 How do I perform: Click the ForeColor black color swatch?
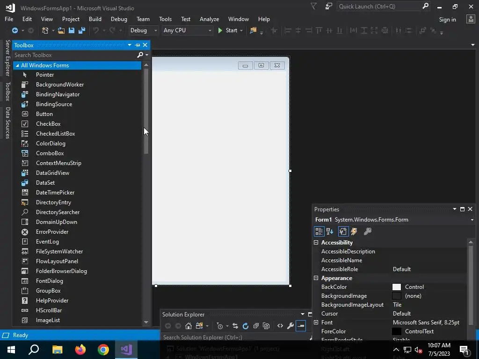pyautogui.click(x=397, y=331)
